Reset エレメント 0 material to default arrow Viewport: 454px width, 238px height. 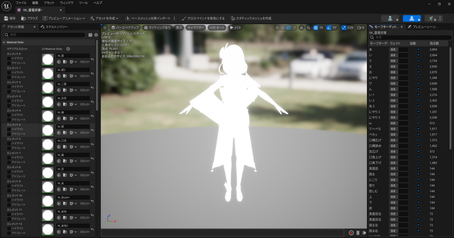tap(92, 59)
